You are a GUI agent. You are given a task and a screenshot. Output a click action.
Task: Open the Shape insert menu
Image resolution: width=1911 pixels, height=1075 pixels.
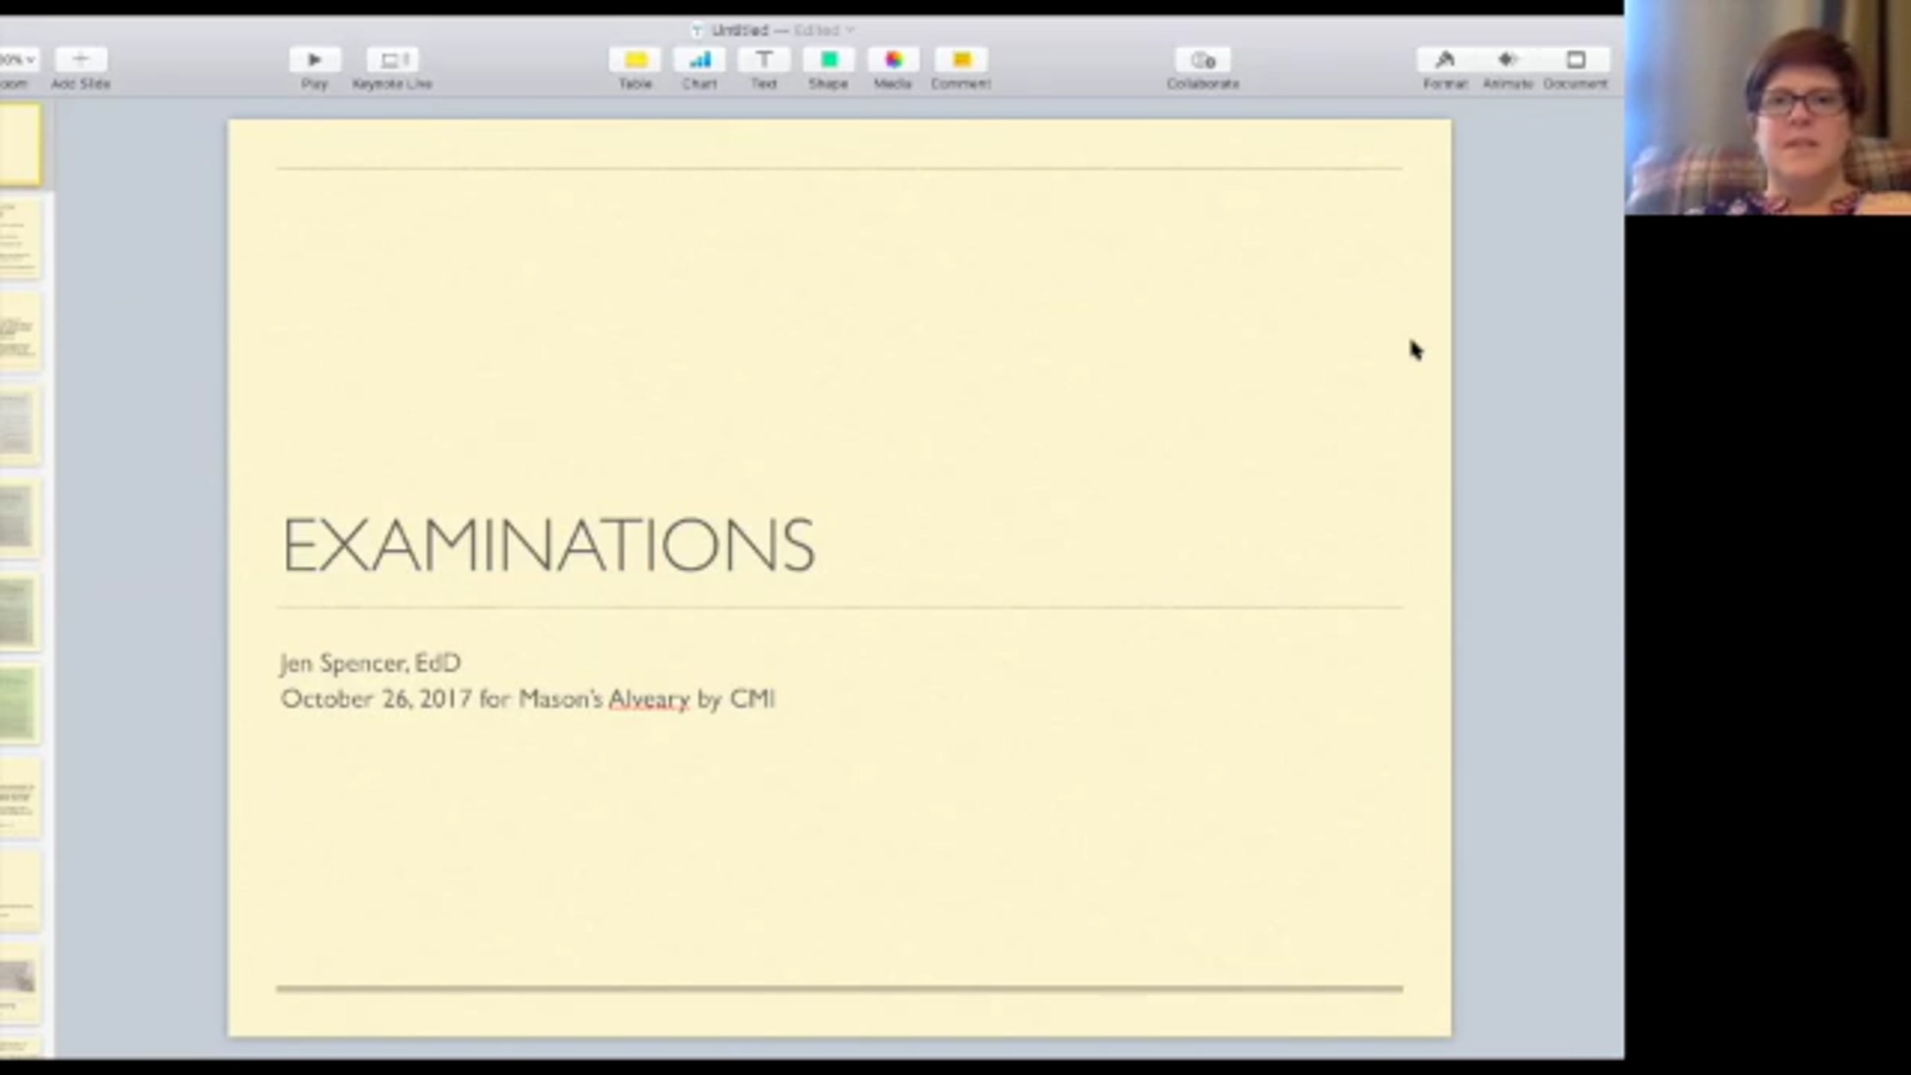coord(828,60)
